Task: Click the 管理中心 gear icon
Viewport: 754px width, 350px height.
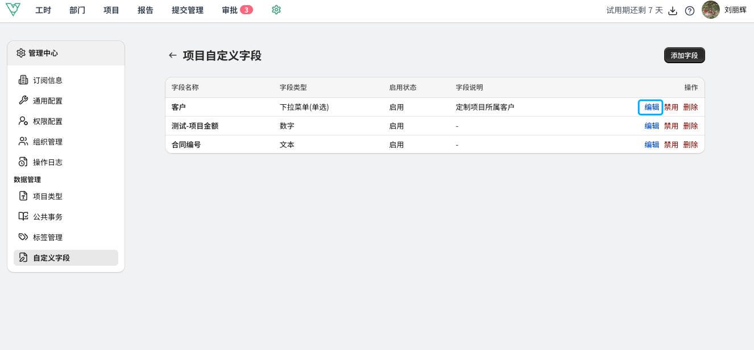Action: 21,53
